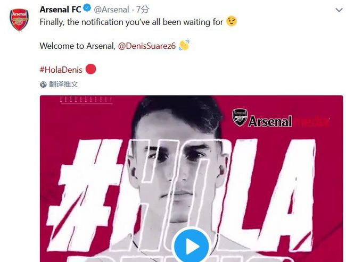This screenshot has height=262, width=346.
Task: Click the 翻译推文 translate link
Action: 63,84
